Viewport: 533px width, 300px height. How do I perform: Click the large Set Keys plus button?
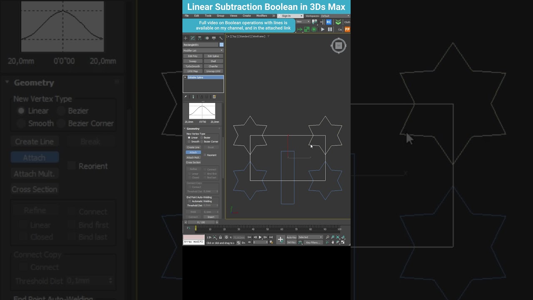(281, 240)
